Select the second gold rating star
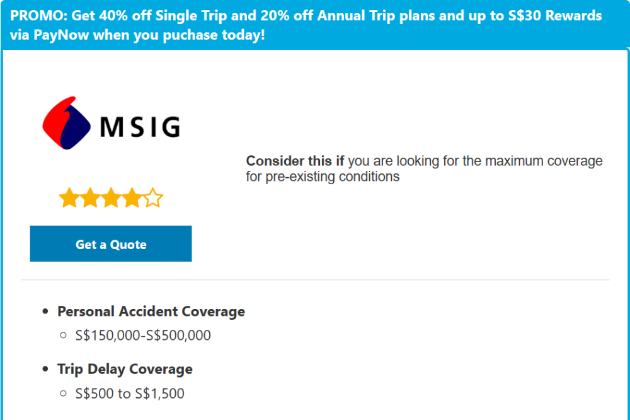This screenshot has height=420, width=630. click(x=89, y=199)
